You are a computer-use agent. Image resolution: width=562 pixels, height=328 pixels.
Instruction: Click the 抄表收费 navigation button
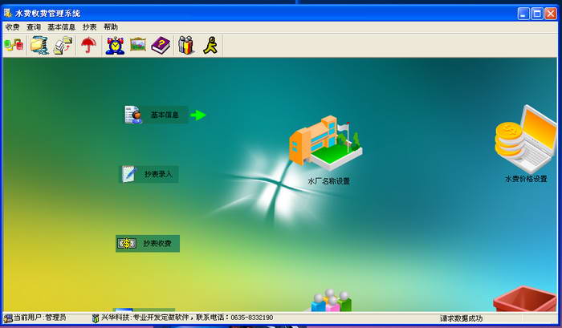tap(148, 244)
